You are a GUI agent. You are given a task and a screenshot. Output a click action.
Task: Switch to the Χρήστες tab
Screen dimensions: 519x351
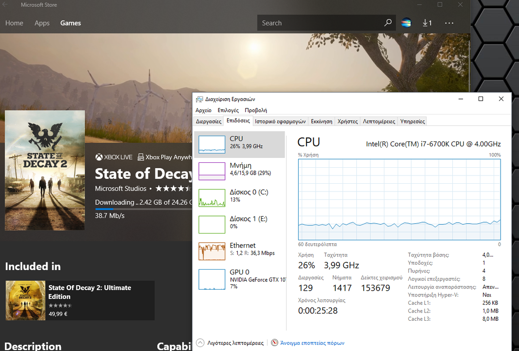[x=347, y=121]
